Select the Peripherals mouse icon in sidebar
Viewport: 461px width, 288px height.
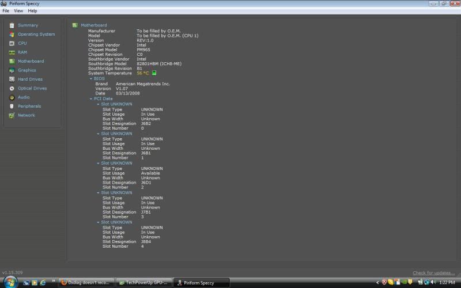[x=12, y=107]
